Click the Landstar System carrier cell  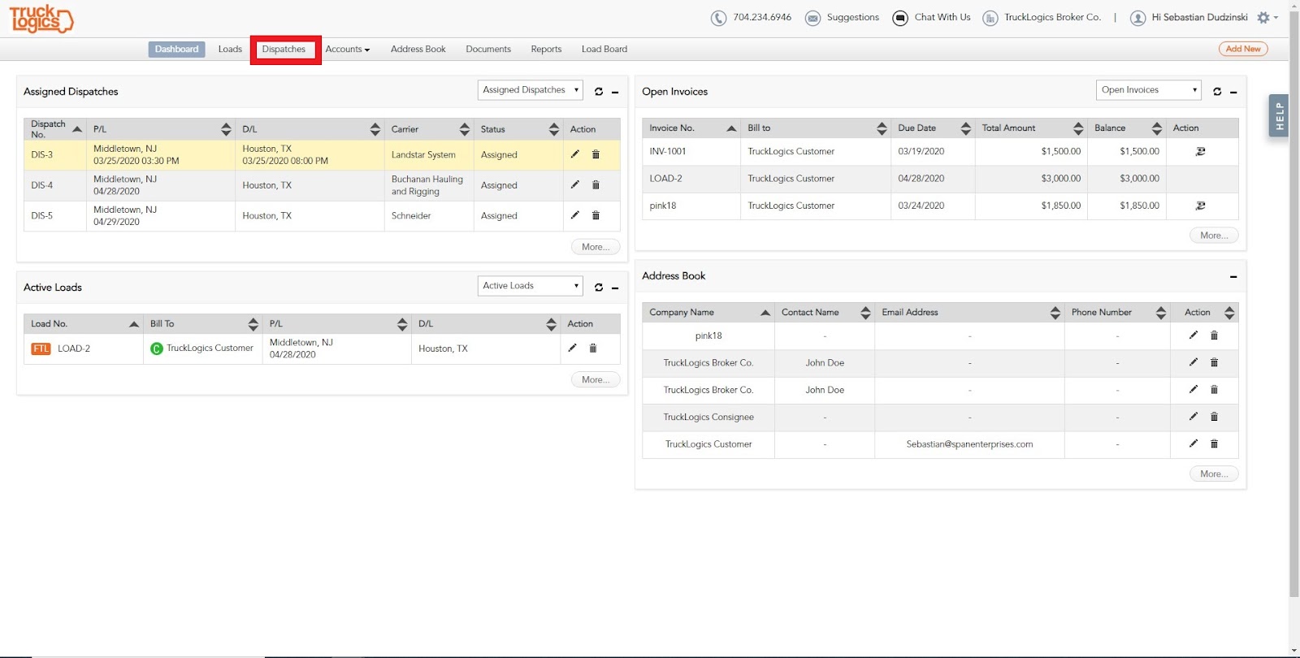pyautogui.click(x=429, y=155)
